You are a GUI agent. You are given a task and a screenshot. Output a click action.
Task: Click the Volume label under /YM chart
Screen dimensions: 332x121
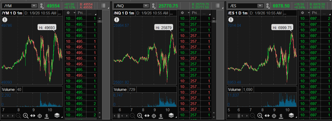[x=9, y=90]
